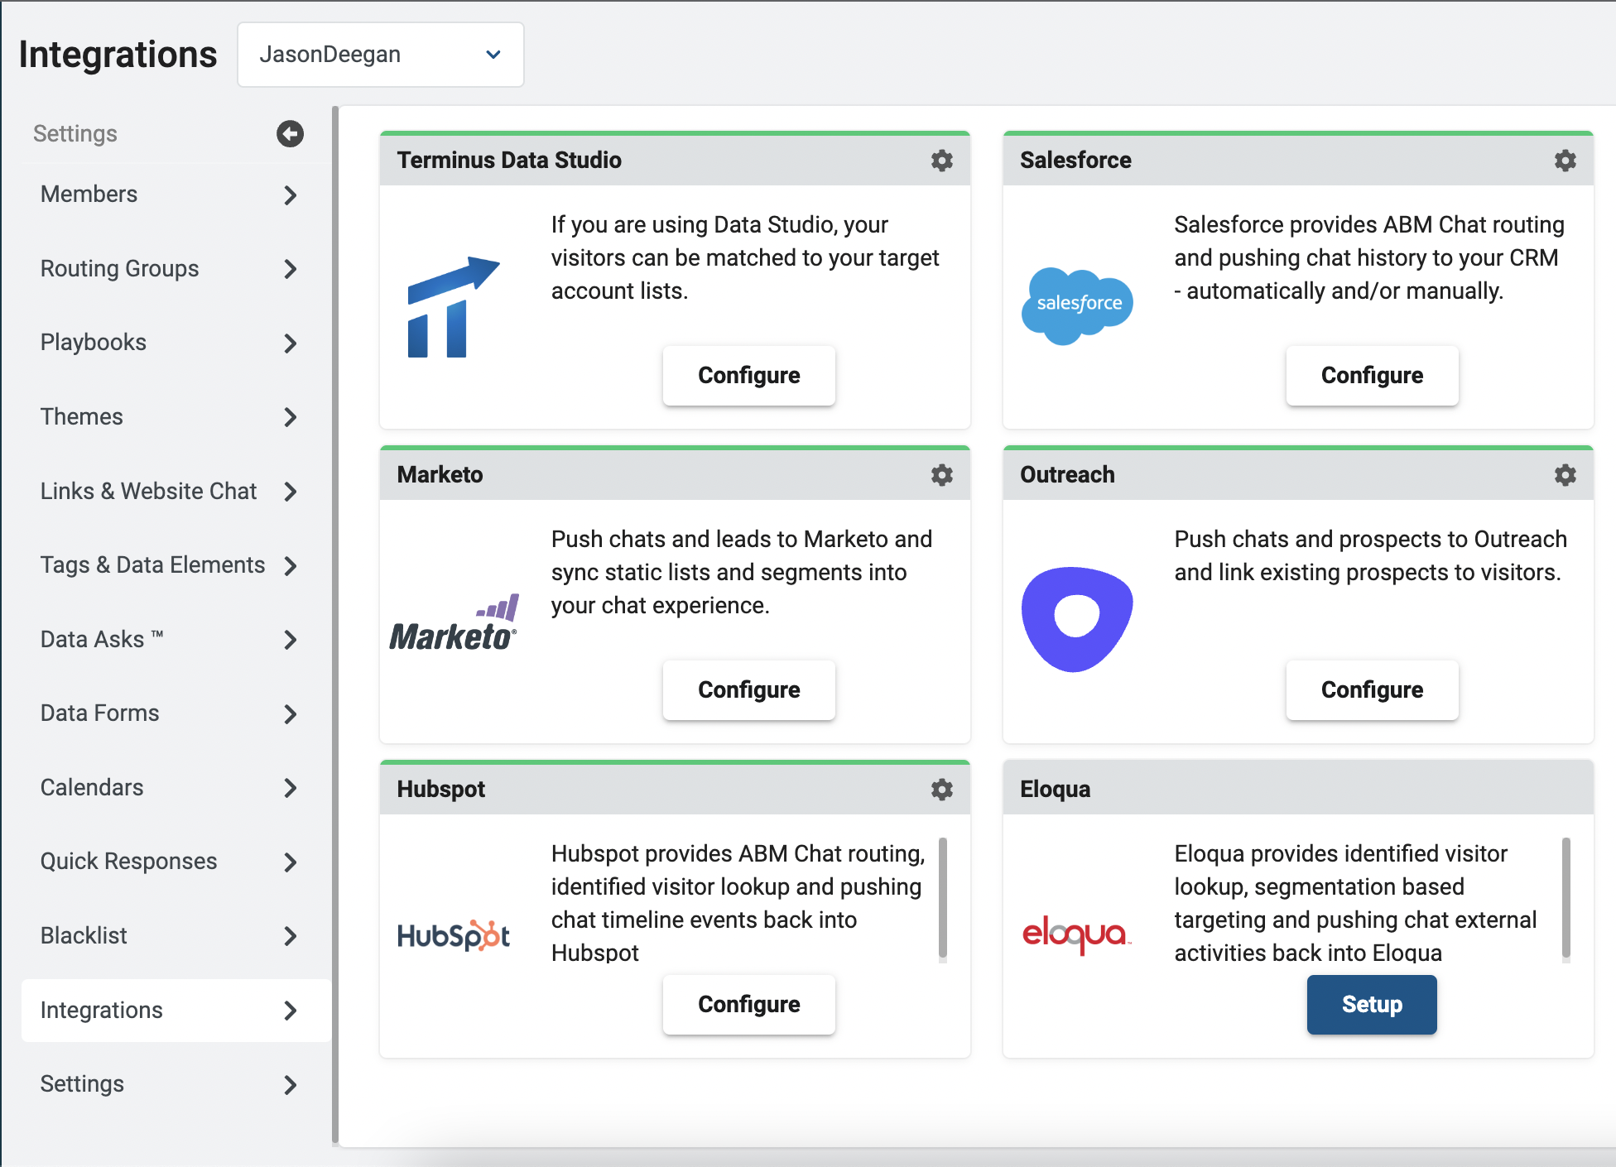Configure Terminus Data Studio integration
1616x1167 pixels.
click(x=748, y=376)
